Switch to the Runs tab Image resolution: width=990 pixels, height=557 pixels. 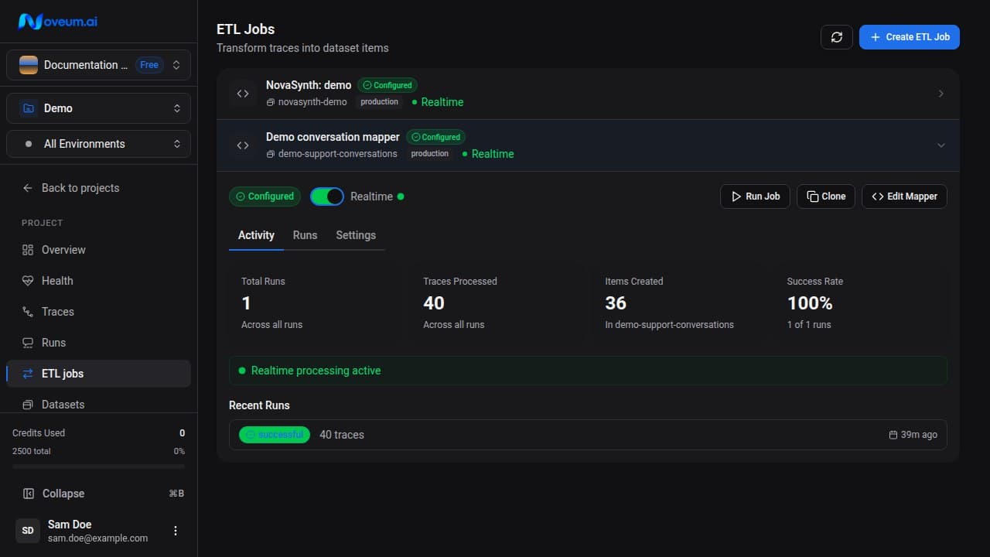(305, 235)
